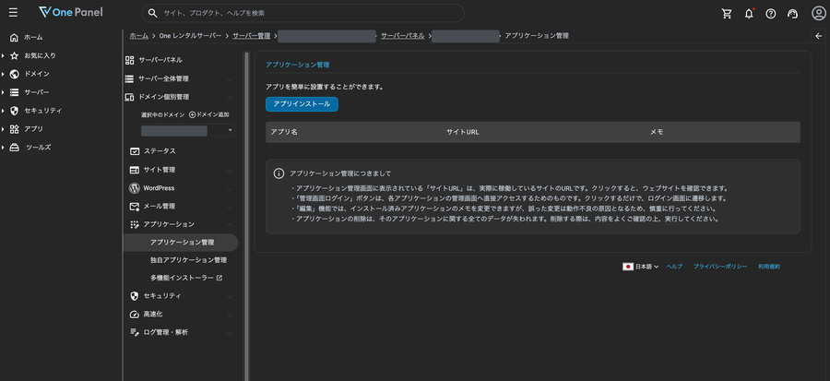Click the サーバー list icon in left sidebar
This screenshot has width=830, height=381.
[14, 92]
